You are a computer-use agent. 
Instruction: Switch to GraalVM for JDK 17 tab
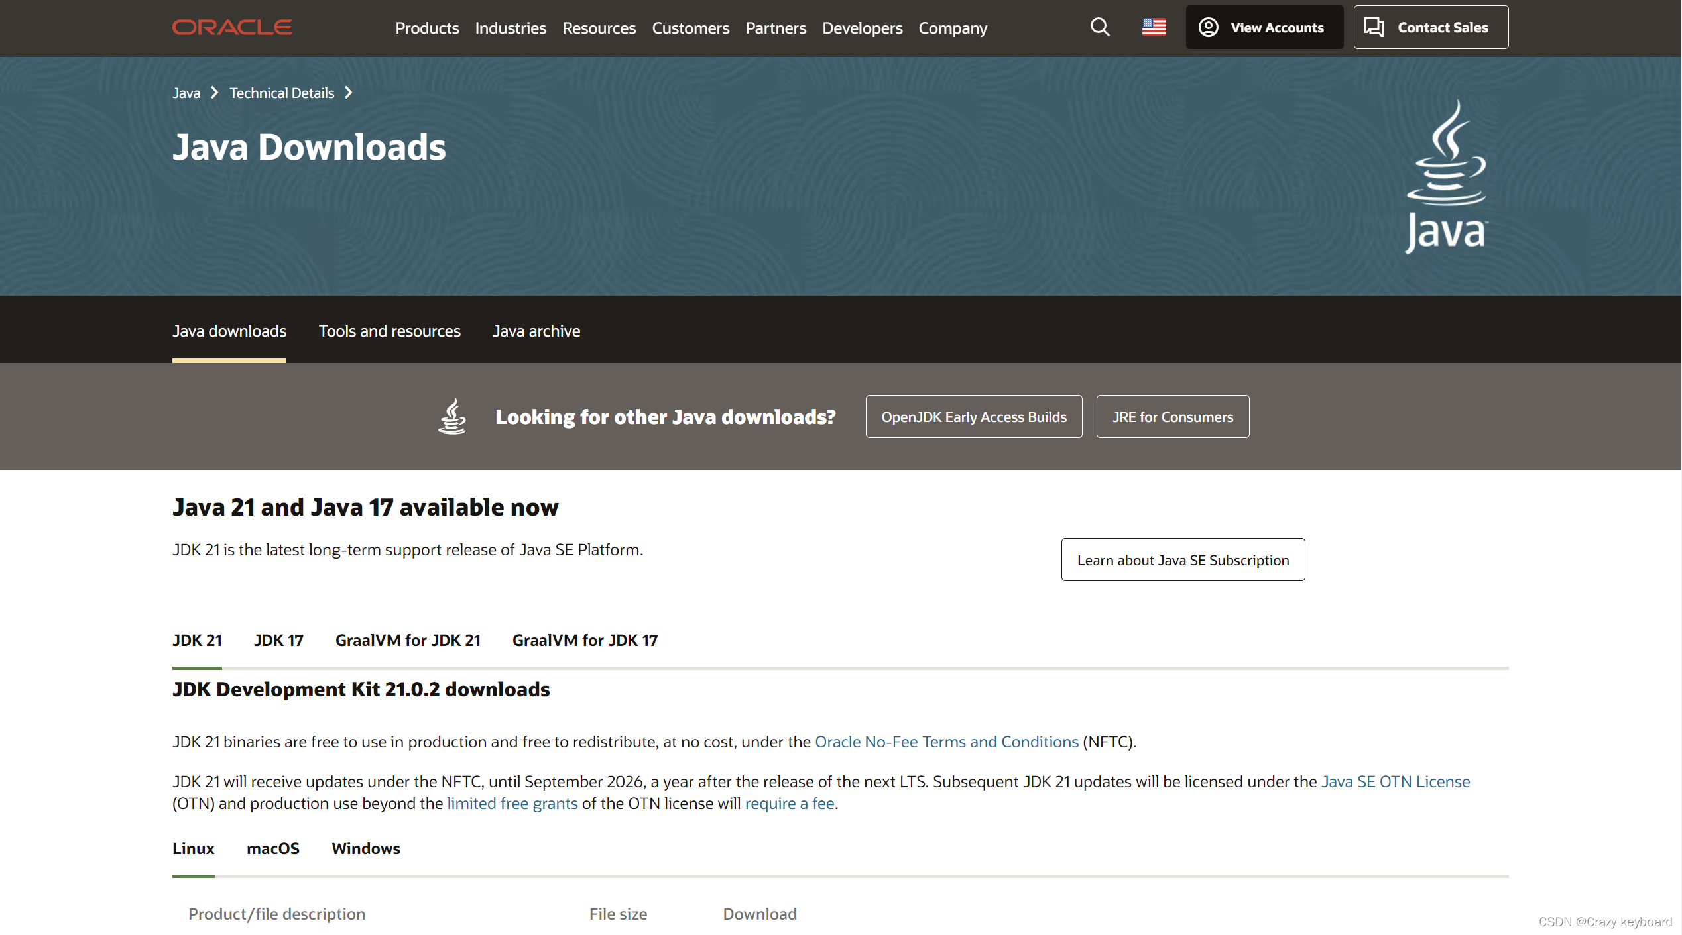(585, 640)
